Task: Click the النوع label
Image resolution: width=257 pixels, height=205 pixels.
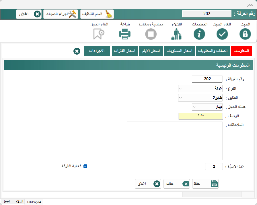Action: pos(231,89)
